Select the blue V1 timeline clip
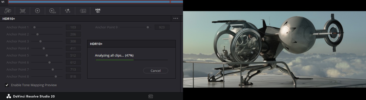The width and height of the screenshot is (366, 100). 89,2
